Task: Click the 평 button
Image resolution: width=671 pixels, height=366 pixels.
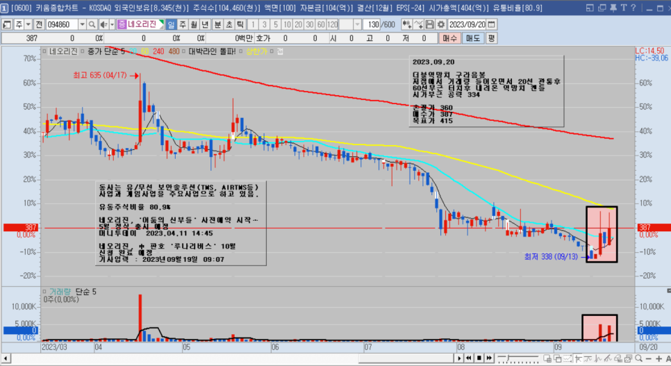Action: (x=491, y=38)
